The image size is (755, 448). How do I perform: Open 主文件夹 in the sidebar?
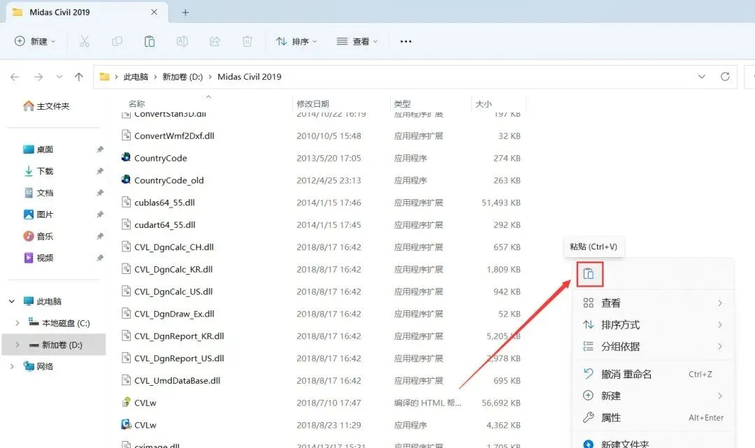pos(46,106)
